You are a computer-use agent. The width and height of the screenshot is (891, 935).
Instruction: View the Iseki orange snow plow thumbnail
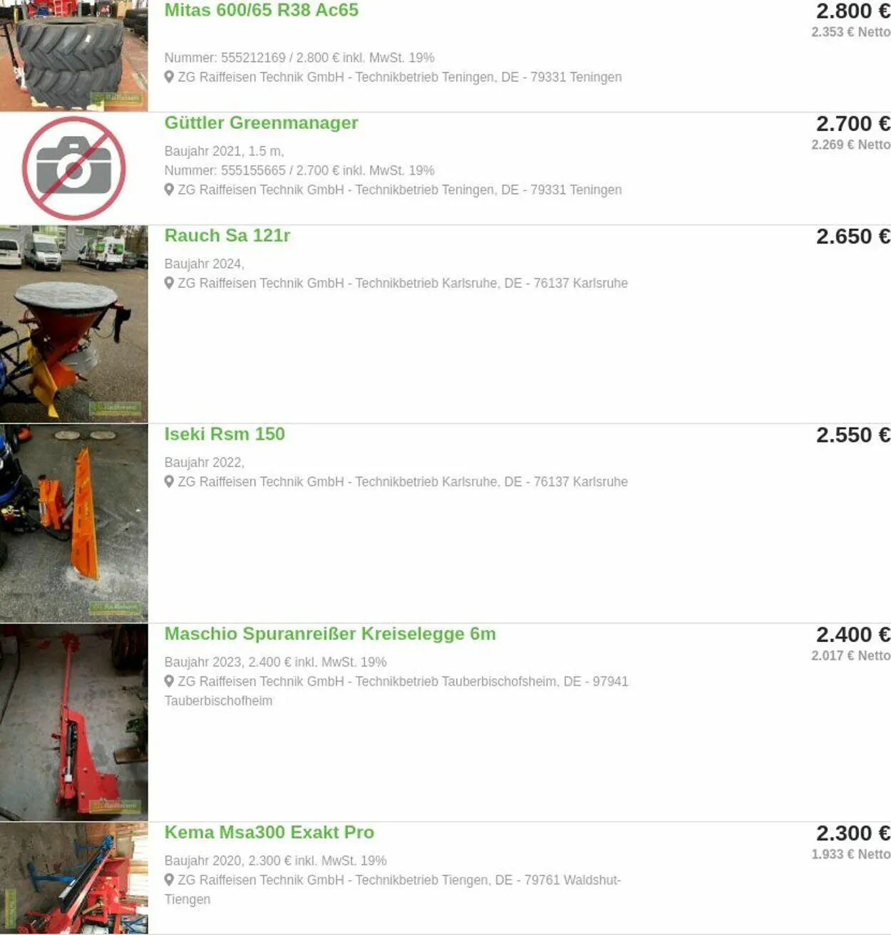[x=74, y=523]
